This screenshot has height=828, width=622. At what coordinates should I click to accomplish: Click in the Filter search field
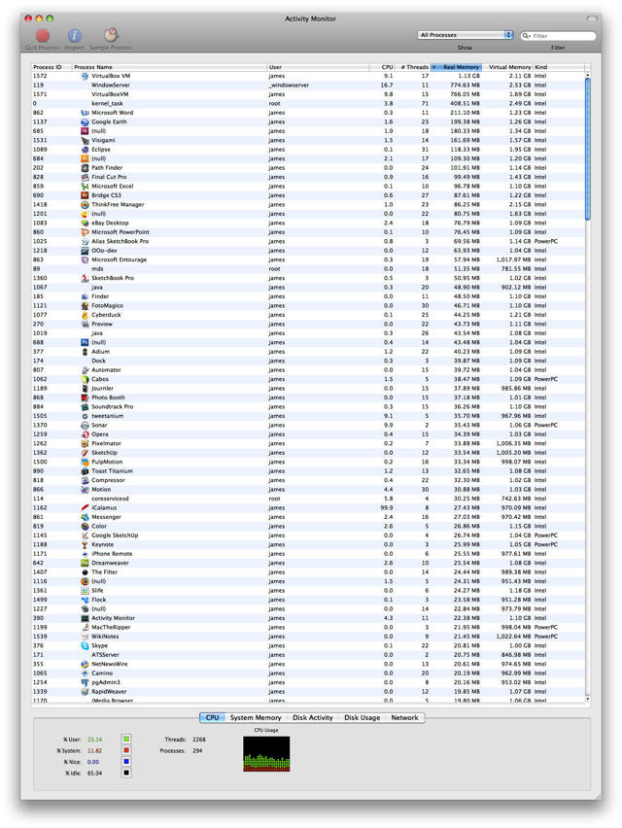tap(562, 36)
